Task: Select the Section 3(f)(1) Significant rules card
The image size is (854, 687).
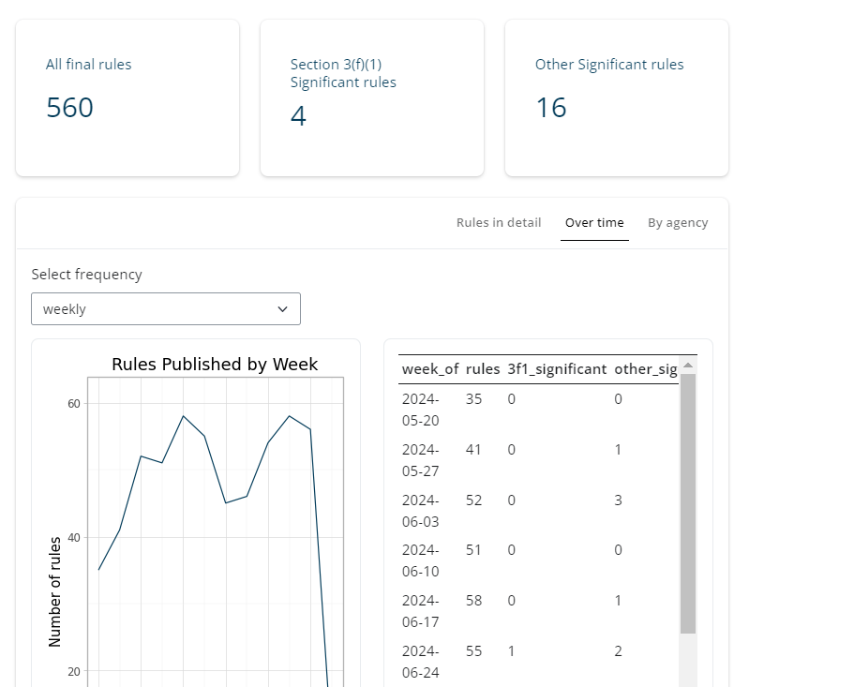Action: click(372, 98)
